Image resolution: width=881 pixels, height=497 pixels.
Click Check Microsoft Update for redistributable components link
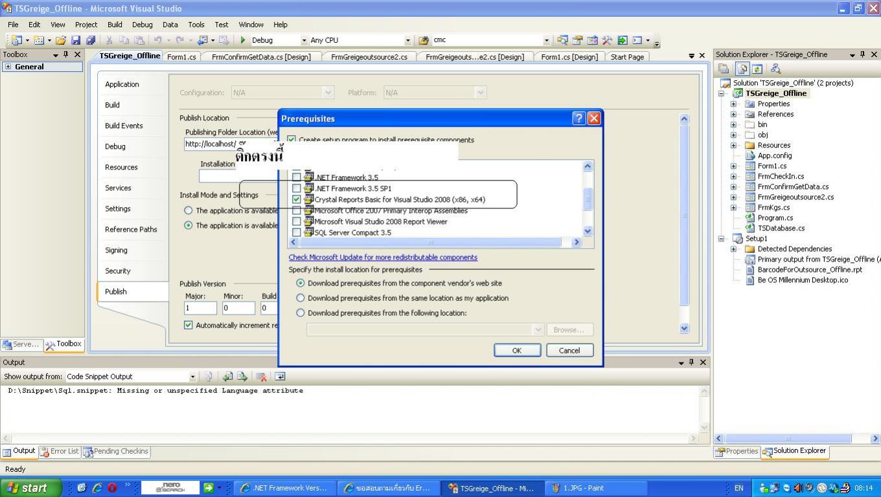coord(383,258)
